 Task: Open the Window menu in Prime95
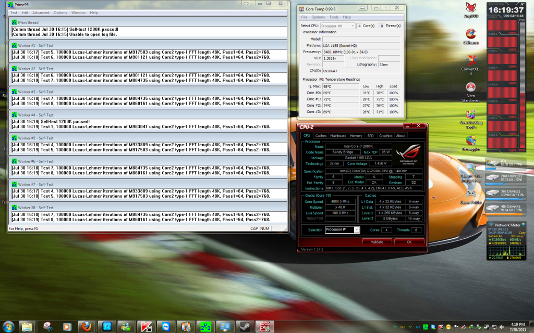point(78,12)
